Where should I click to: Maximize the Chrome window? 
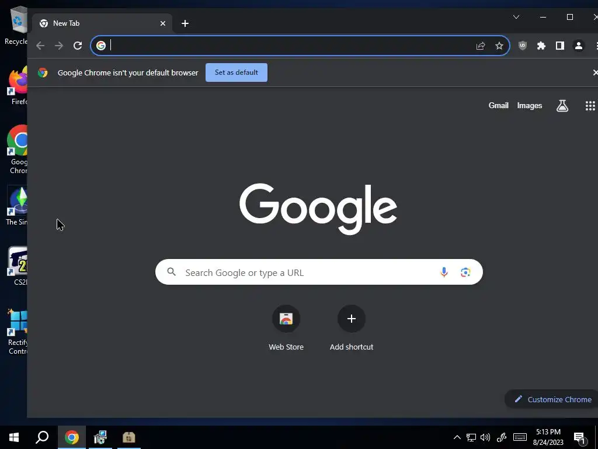coord(570,17)
